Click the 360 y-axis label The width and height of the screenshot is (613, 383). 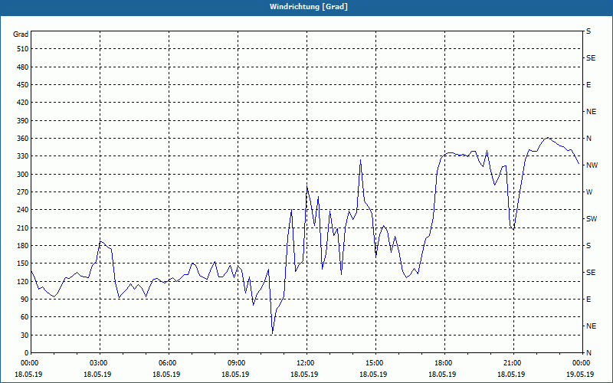pos(23,139)
